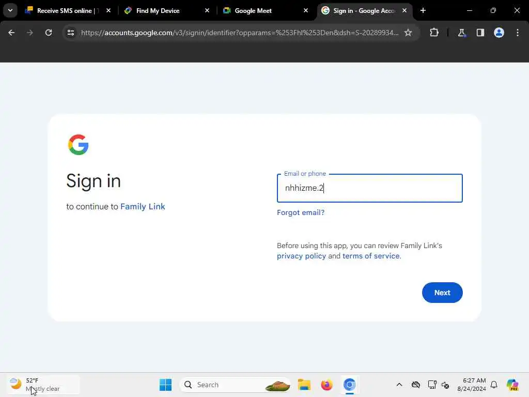View site information icon in address bar
This screenshot has height=397, width=529.
tap(70, 33)
